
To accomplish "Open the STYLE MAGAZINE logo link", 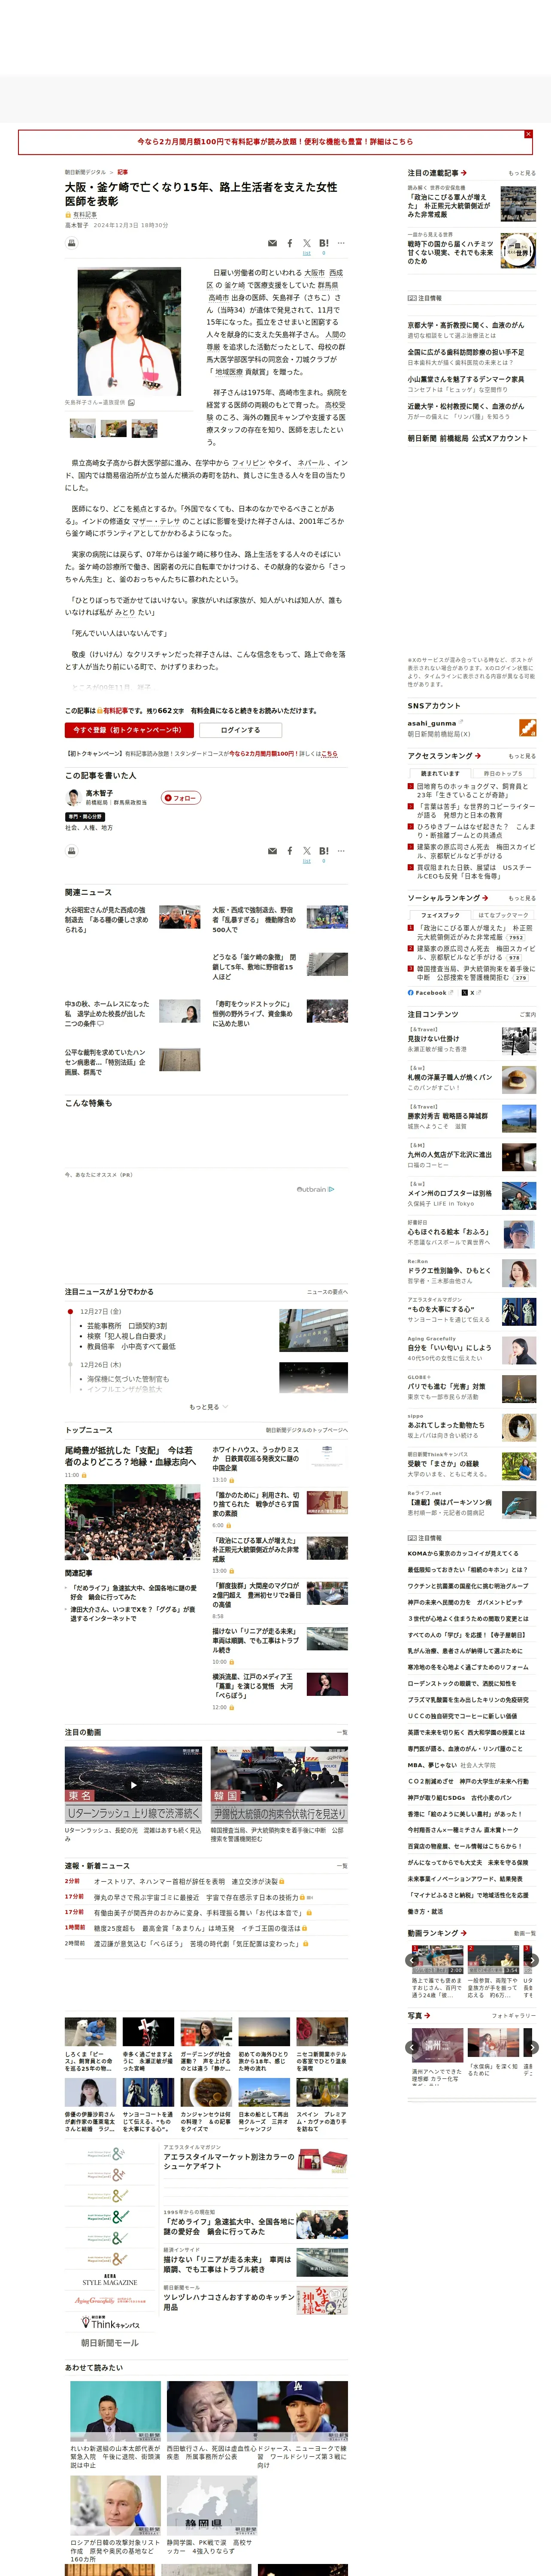I will tap(110, 2279).
